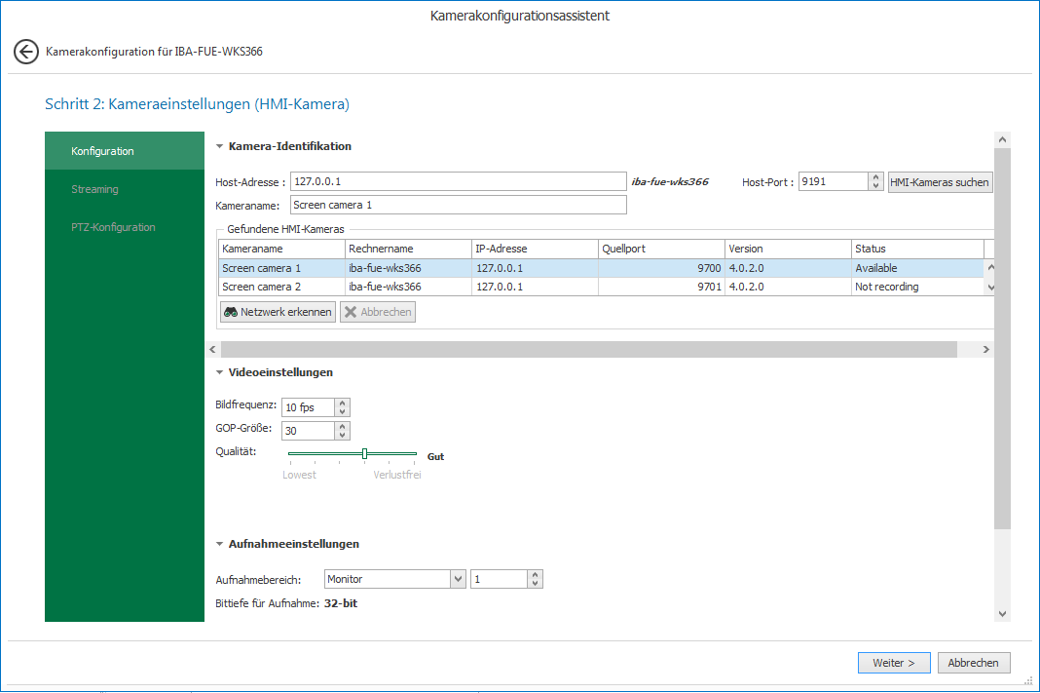Click the binoculars Netzwerk erkennen button
Screen dimensions: 1040x693
[x=278, y=312]
